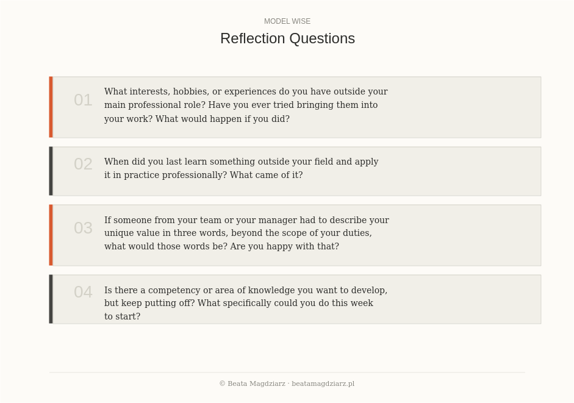Click the orange accent bar of card 01

click(x=51, y=107)
